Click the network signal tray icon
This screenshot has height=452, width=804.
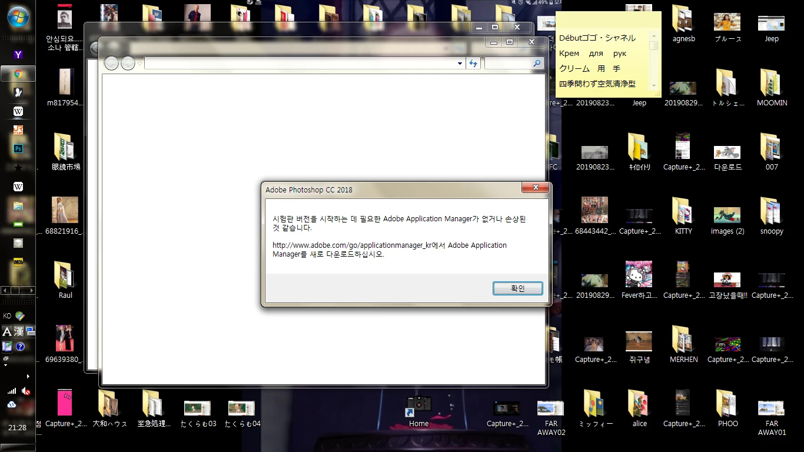click(12, 391)
